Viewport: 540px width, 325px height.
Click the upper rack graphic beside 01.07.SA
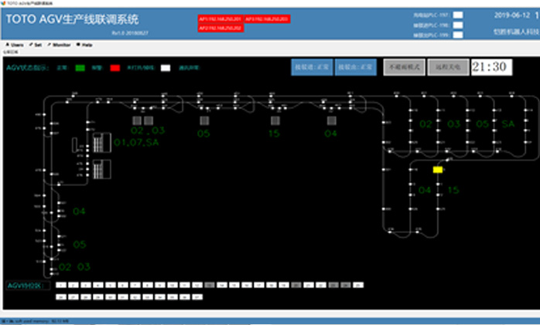(x=102, y=143)
